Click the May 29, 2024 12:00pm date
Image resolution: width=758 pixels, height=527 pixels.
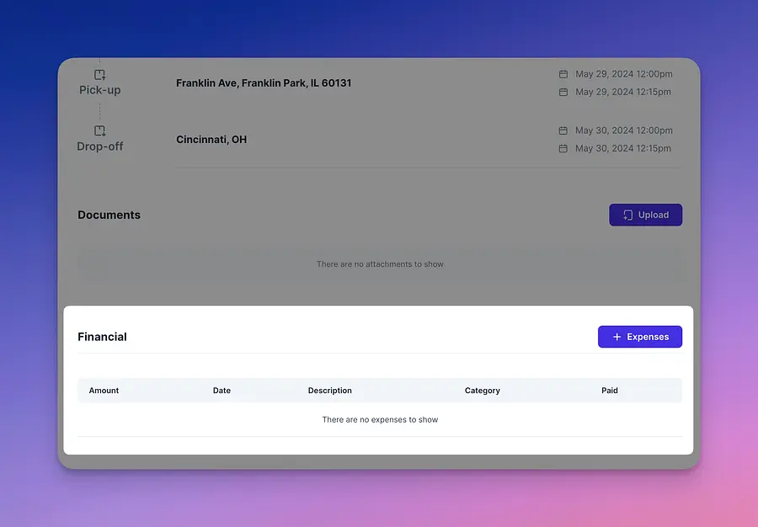[x=623, y=74]
